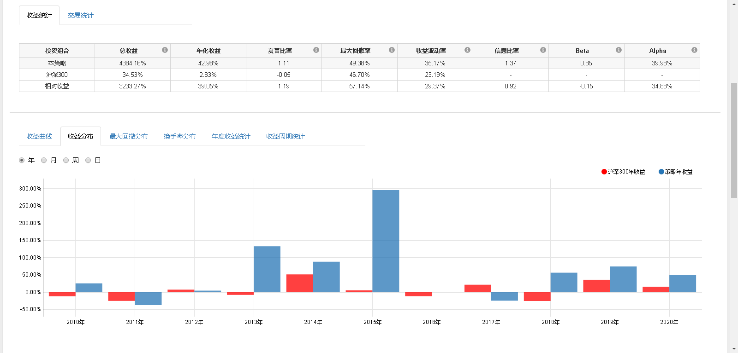Switch to 换手率分布 tab
738x353 pixels.
click(x=179, y=136)
